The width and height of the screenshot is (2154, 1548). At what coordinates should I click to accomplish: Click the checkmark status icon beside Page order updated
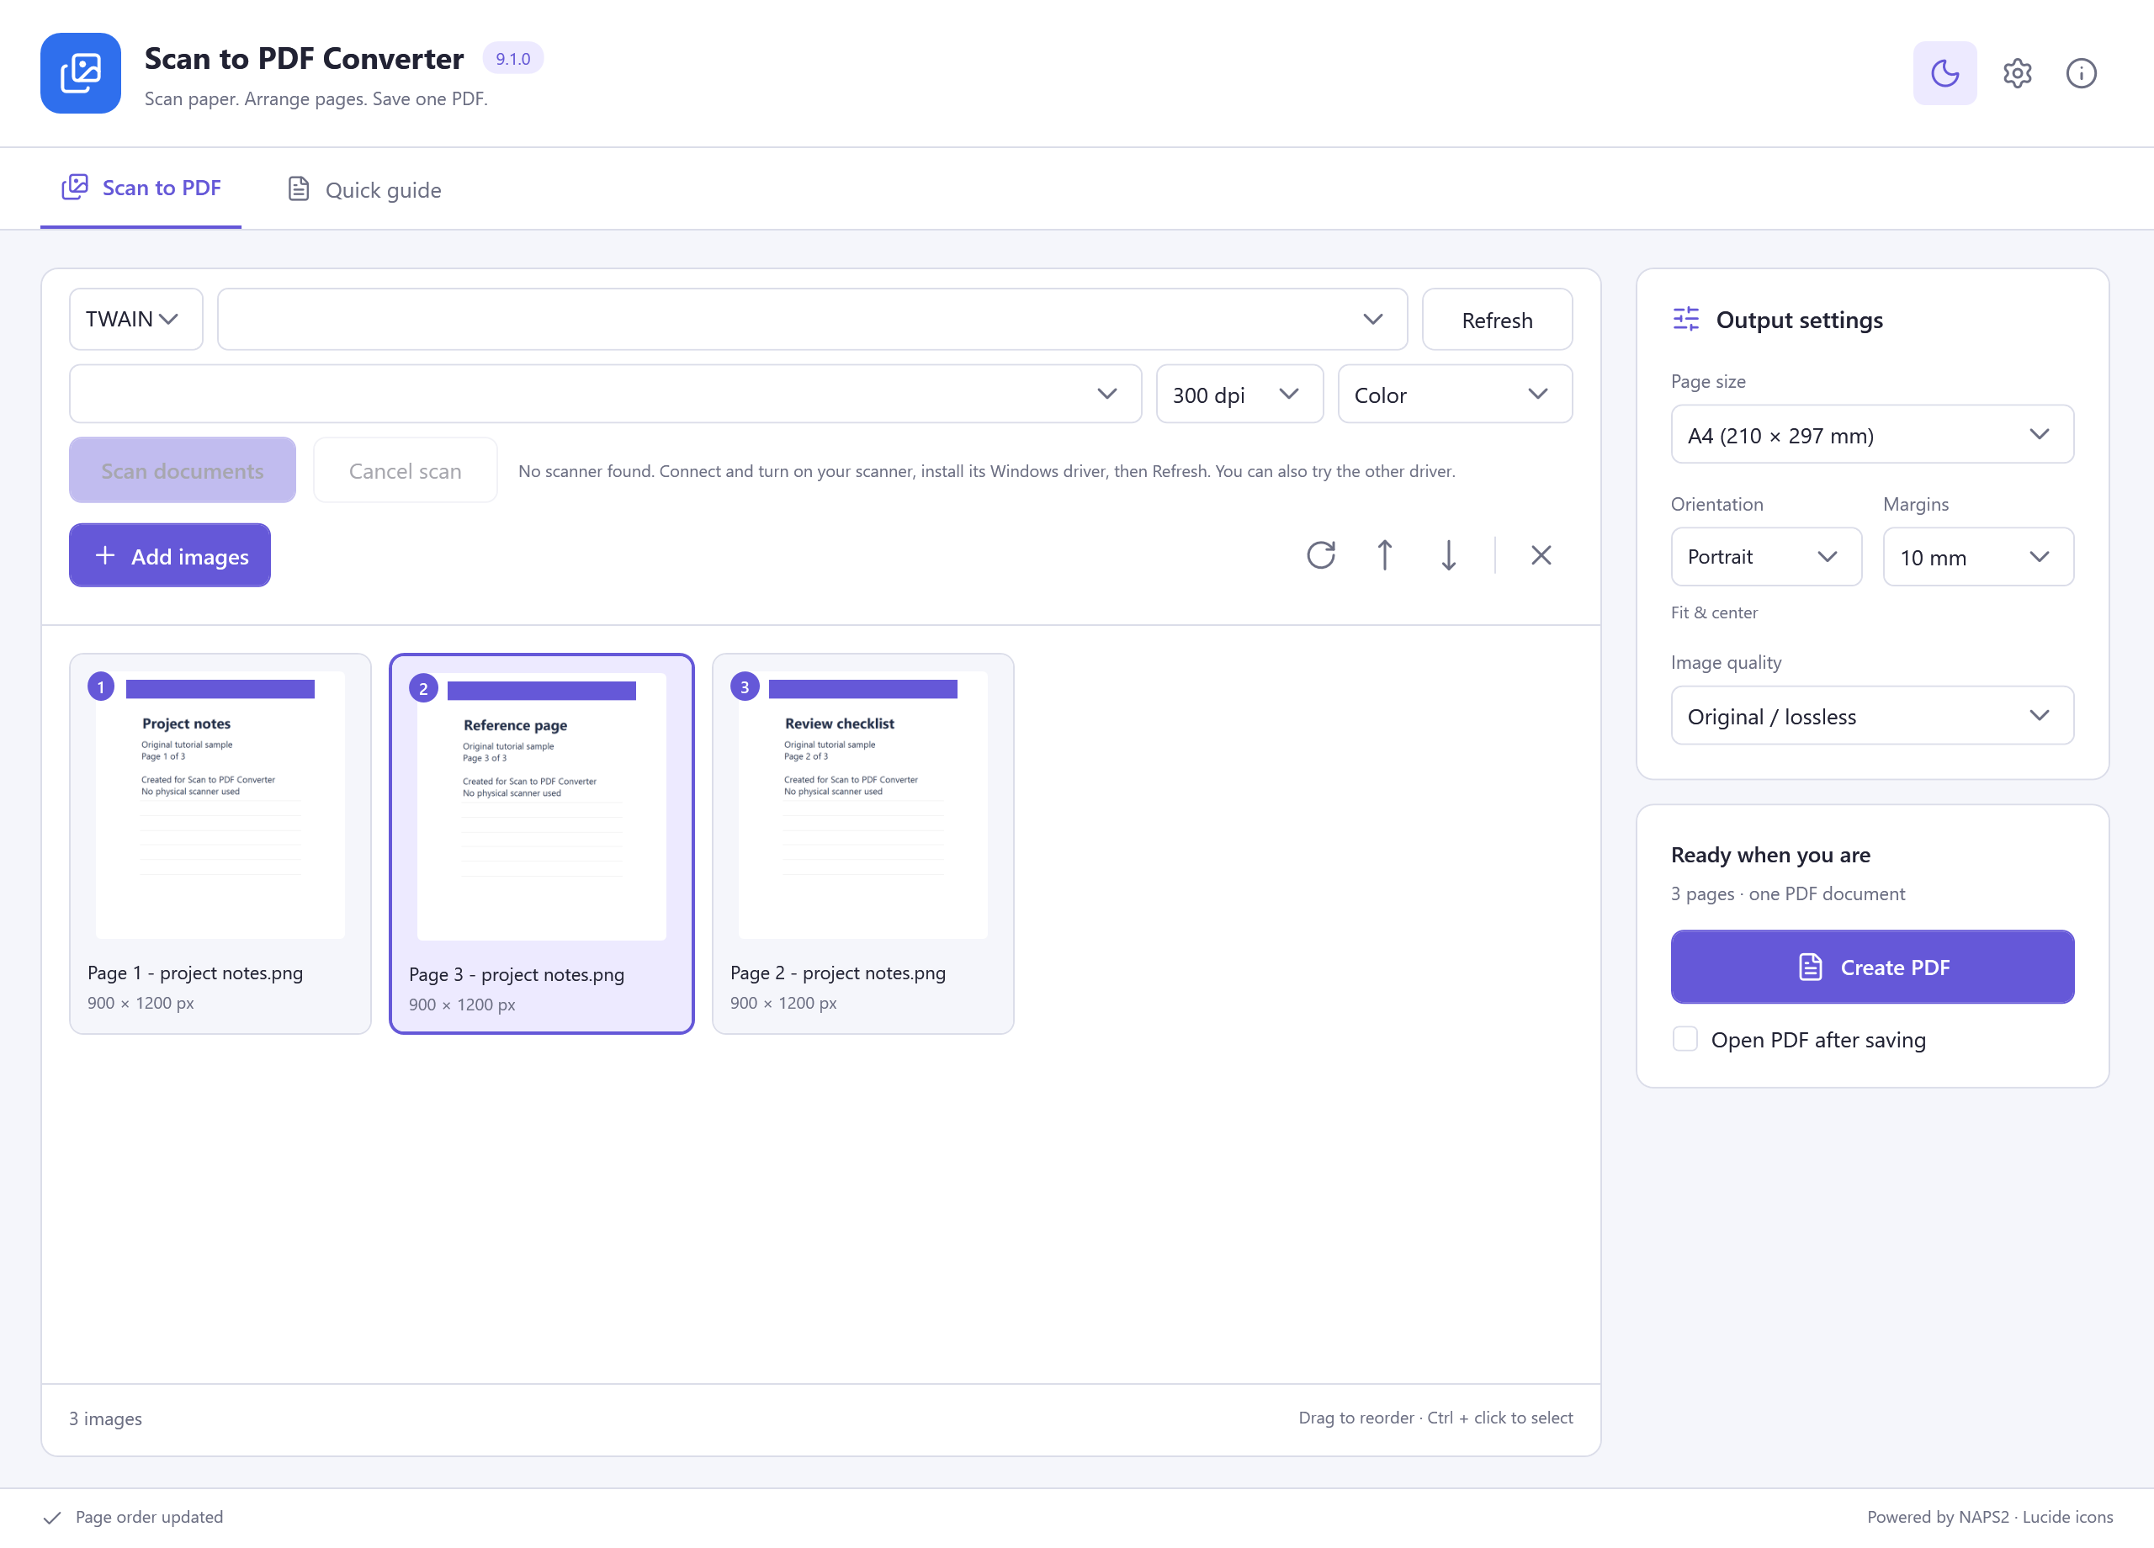[x=52, y=1518]
